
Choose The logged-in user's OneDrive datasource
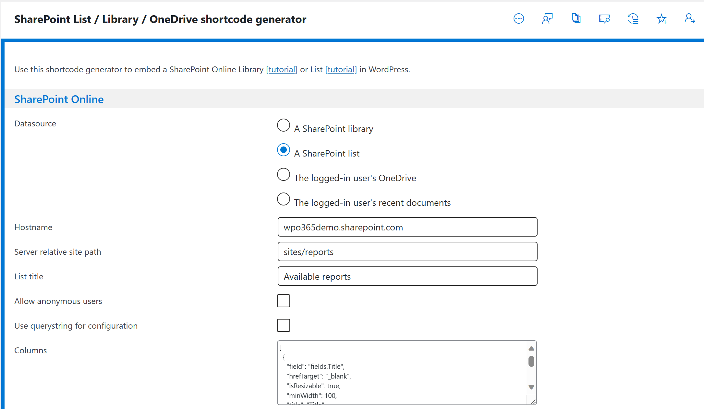pyautogui.click(x=283, y=174)
